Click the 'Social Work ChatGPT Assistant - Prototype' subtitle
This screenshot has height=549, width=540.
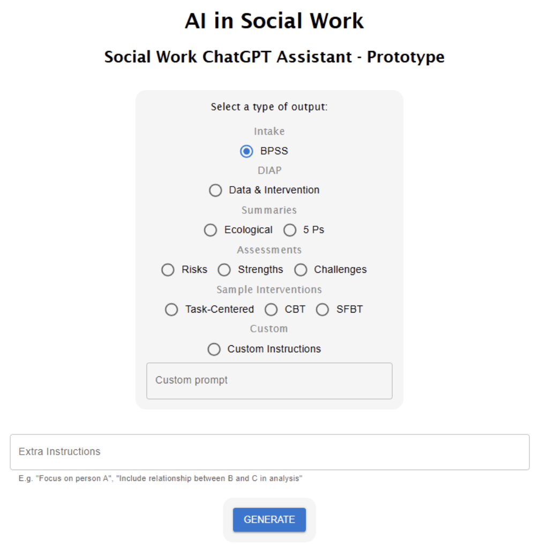[274, 57]
